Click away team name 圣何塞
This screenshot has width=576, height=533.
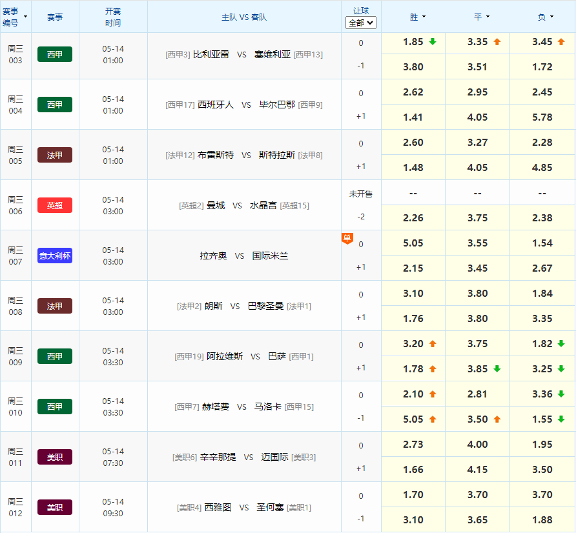(x=270, y=507)
